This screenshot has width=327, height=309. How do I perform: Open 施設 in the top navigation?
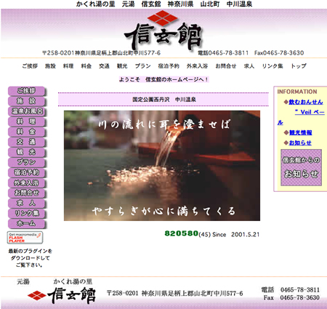tap(50, 66)
